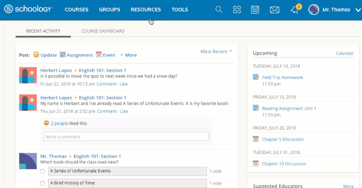Click the A Brief History of Time poll bar

[128, 183]
